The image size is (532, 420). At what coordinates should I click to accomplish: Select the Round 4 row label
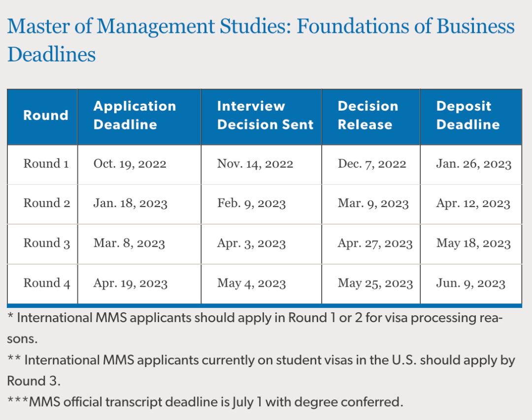[x=47, y=283]
